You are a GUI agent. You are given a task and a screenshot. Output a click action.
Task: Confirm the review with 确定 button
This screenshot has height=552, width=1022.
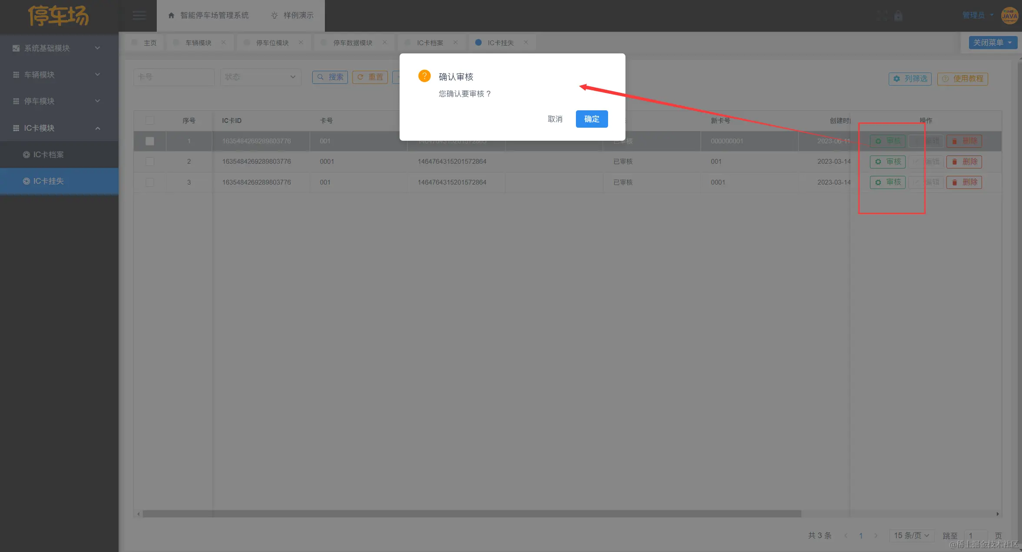coord(592,119)
